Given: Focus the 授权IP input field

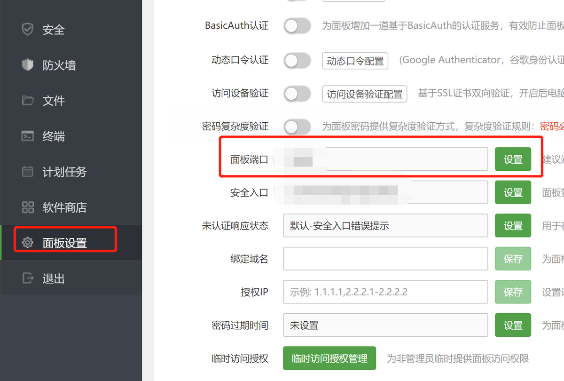Looking at the screenshot, I should pos(385,292).
